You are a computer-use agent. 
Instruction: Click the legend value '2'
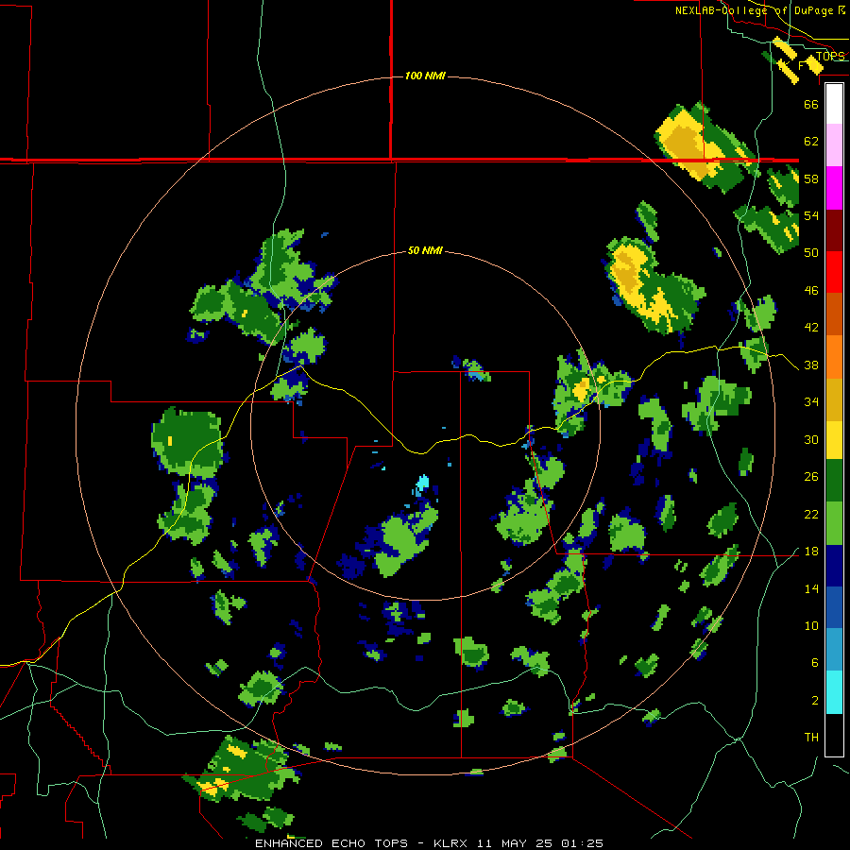[815, 701]
